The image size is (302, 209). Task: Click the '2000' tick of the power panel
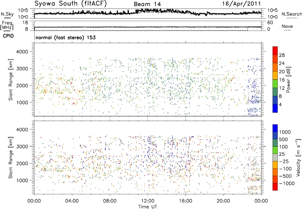pyautogui.click(x=22, y=85)
